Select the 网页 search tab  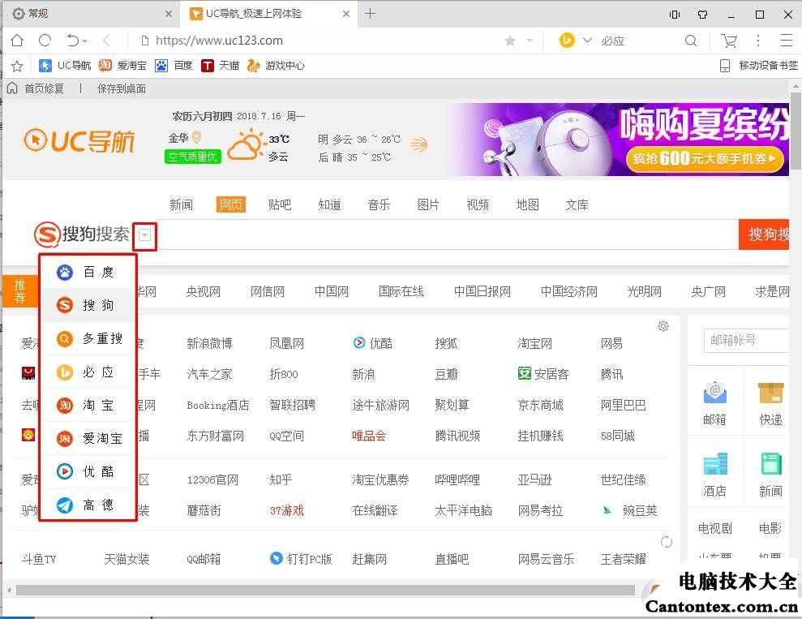point(230,204)
